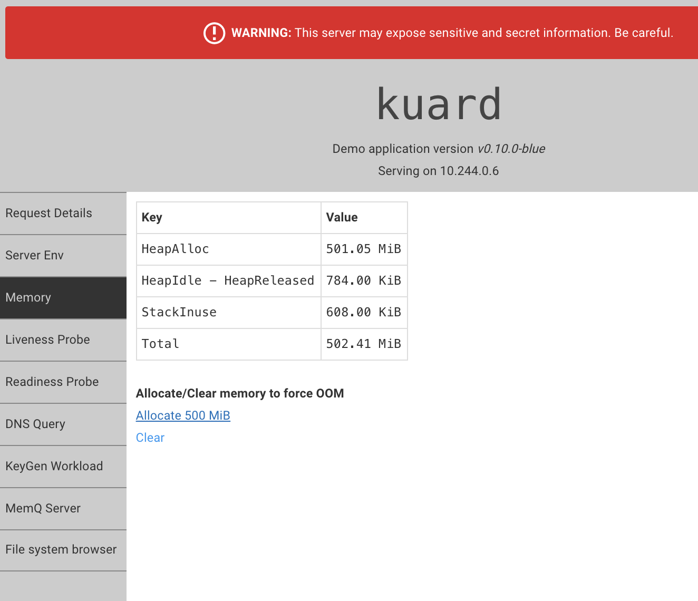Image resolution: width=698 pixels, height=601 pixels.
Task: Click the Value column header
Action: click(x=364, y=218)
